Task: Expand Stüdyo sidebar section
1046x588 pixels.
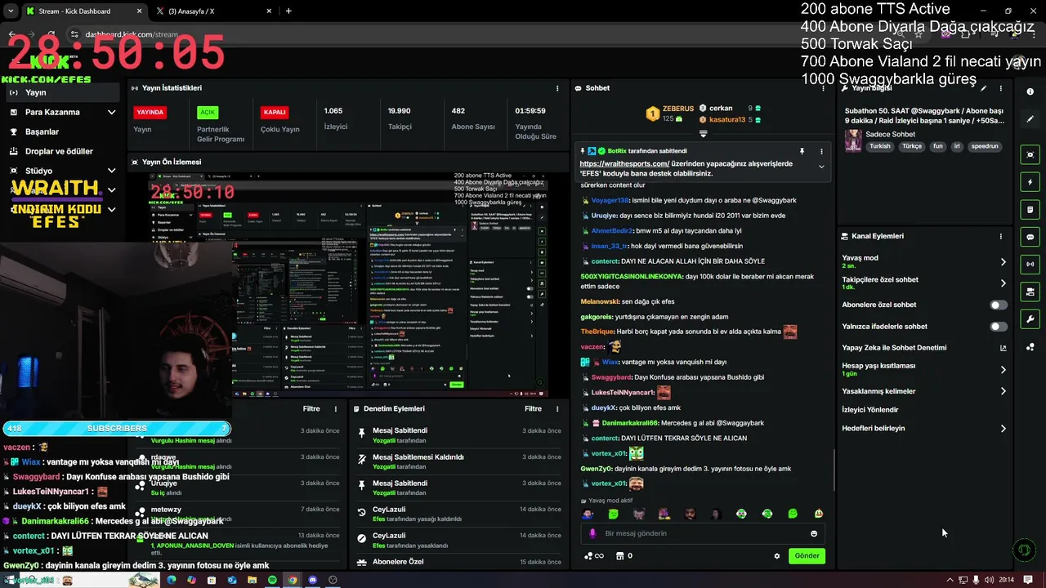Action: (111, 171)
